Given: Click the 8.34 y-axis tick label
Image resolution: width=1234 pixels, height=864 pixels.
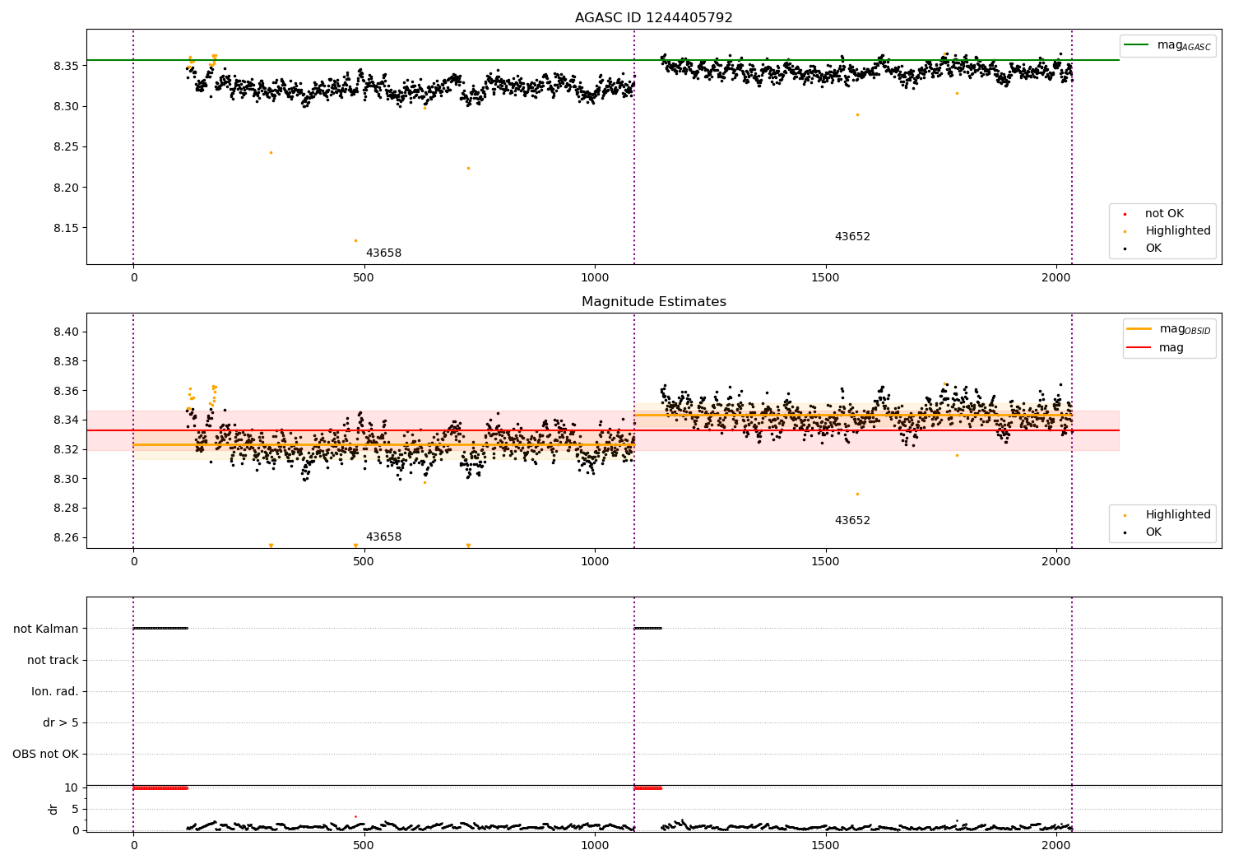Looking at the screenshot, I should [66, 420].
